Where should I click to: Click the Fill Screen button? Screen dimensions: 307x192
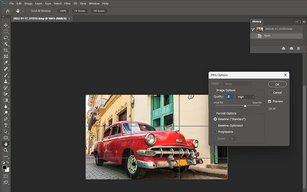99,11
